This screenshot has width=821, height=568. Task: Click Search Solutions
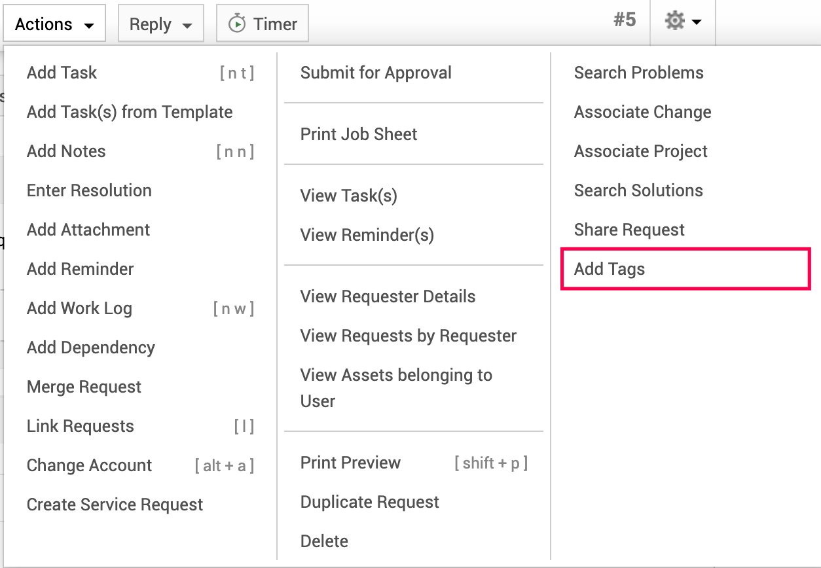[638, 190]
